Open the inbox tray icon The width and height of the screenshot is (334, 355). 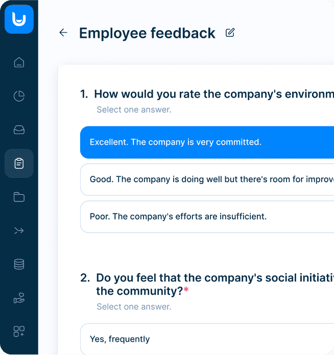[19, 130]
